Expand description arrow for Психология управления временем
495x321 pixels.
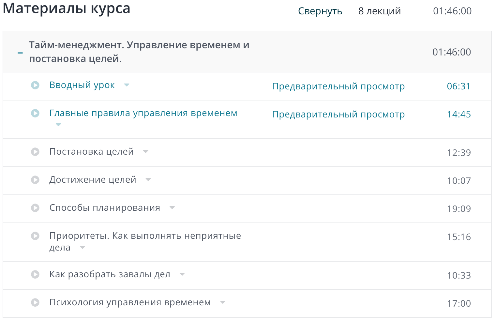(223, 302)
